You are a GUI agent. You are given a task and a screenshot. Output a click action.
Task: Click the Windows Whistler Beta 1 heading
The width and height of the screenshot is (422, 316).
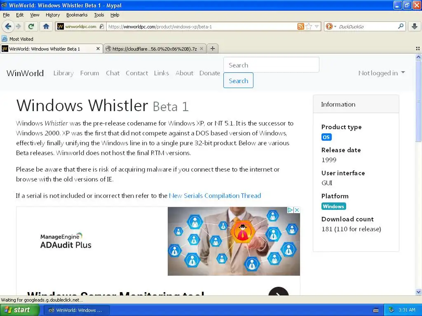click(102, 105)
